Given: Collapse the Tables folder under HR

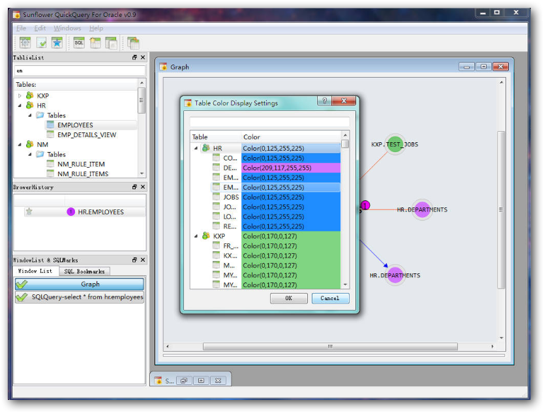Looking at the screenshot, I should (30, 115).
